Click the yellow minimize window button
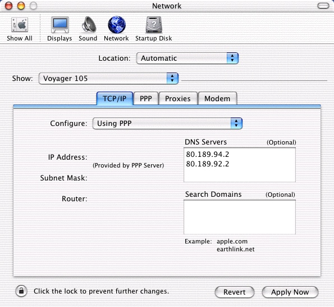The width and height of the screenshot is (334, 307). click(x=21, y=6)
